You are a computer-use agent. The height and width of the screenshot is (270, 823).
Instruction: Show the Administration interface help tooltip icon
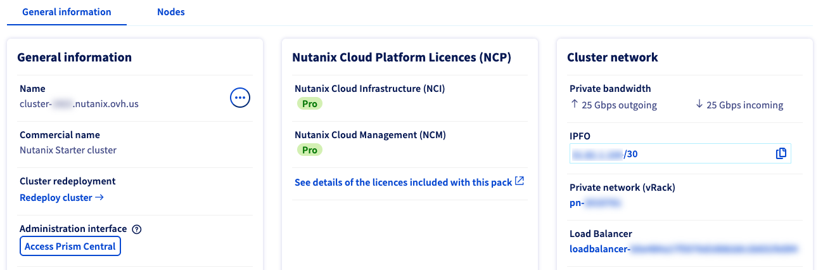pyautogui.click(x=136, y=229)
